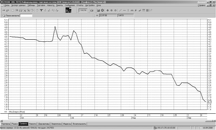The width and height of the screenshot is (216, 130).
Task: Click the clock interval icon in toolbar
Action: (102, 10)
